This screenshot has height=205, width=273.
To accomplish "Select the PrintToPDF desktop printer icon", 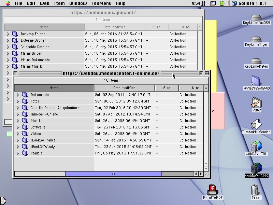I will coord(213,190).
